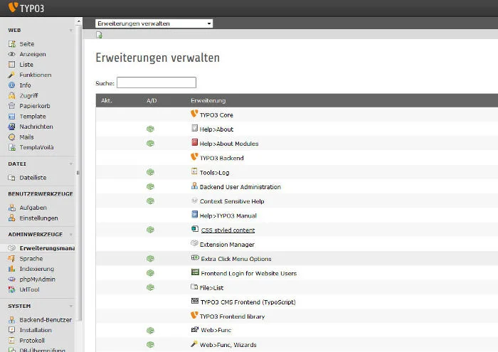Open the Seite module icon
Screen dimensions: 498x352
[x=12, y=44]
